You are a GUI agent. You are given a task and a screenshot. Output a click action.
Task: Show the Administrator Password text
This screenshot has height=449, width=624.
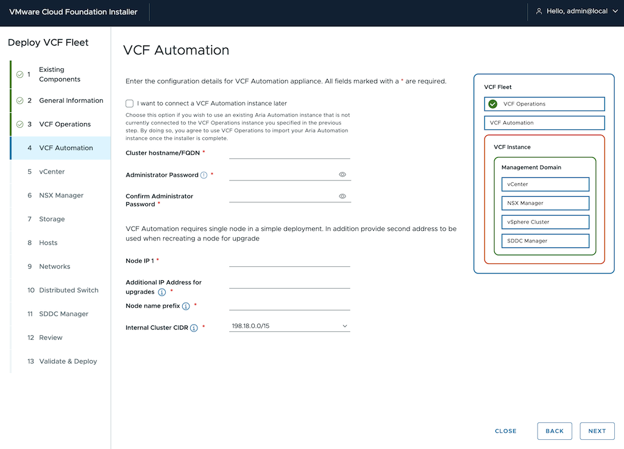[342, 174]
